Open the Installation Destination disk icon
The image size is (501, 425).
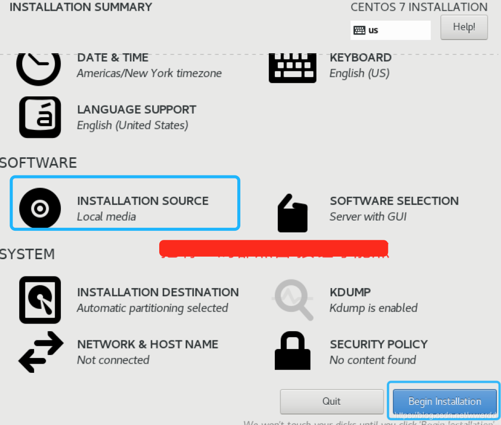pos(40,300)
